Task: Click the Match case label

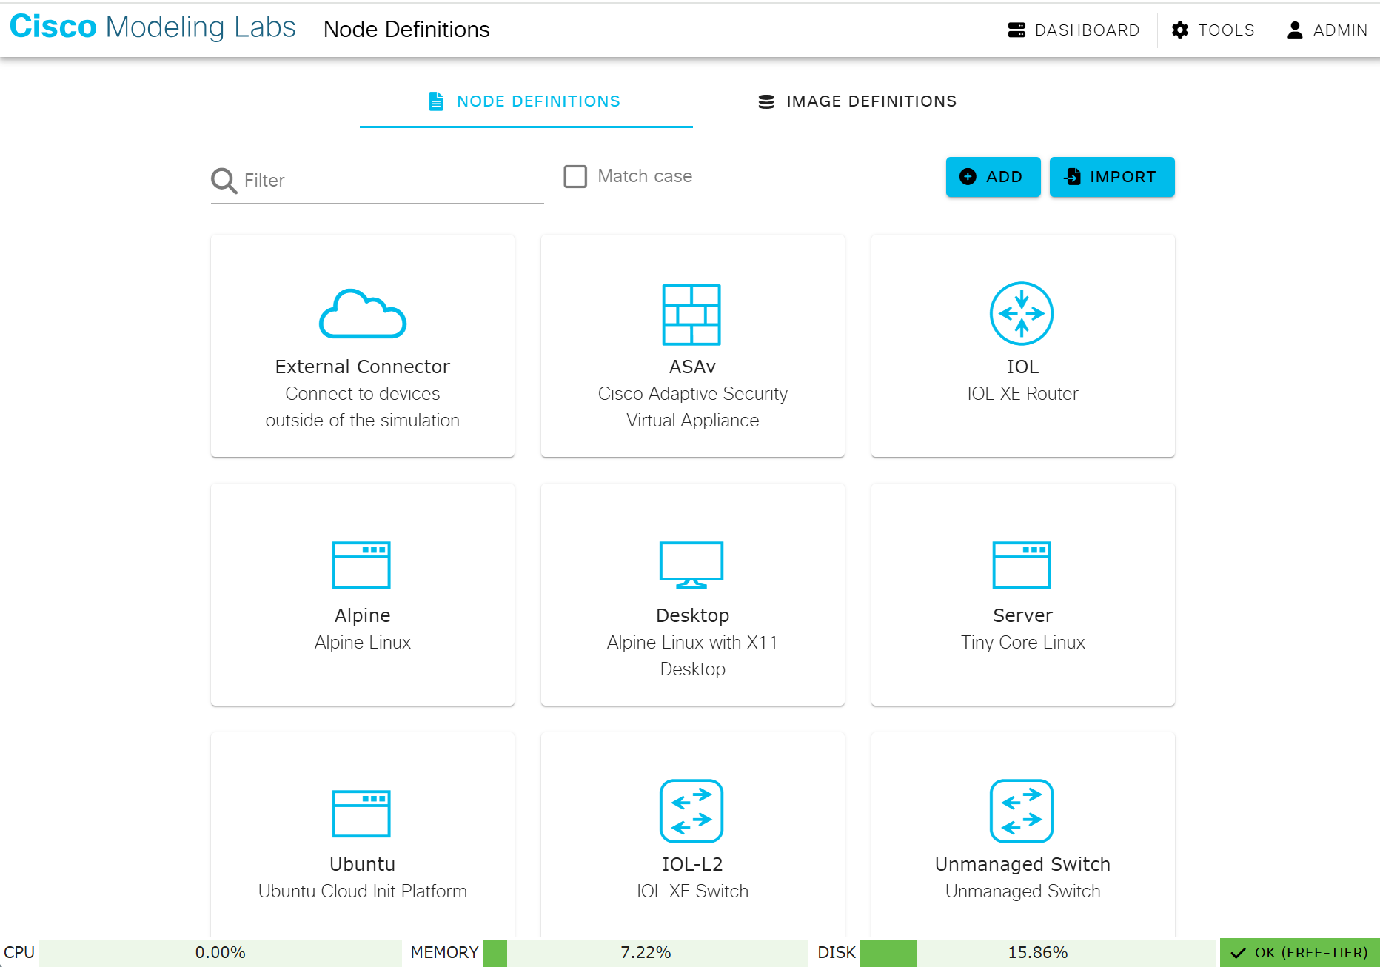Action: coord(645,176)
